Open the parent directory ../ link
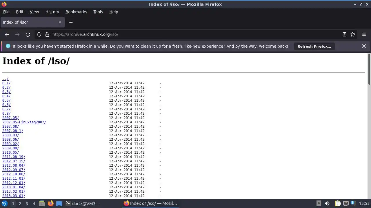Screen dimensions: 371x208 pos(6,79)
